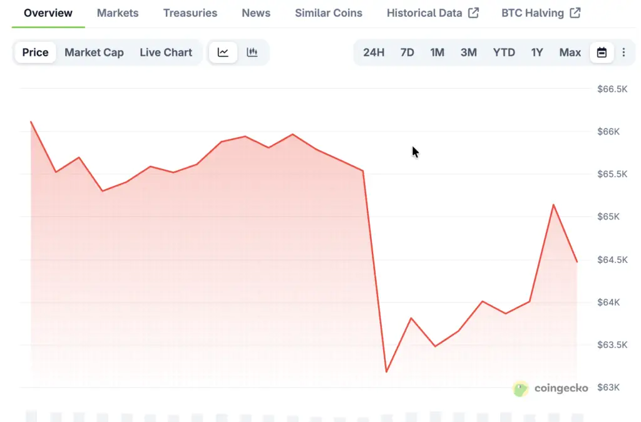641x422 pixels.
Task: Switch to candlestick chart icon
Action: 252,53
